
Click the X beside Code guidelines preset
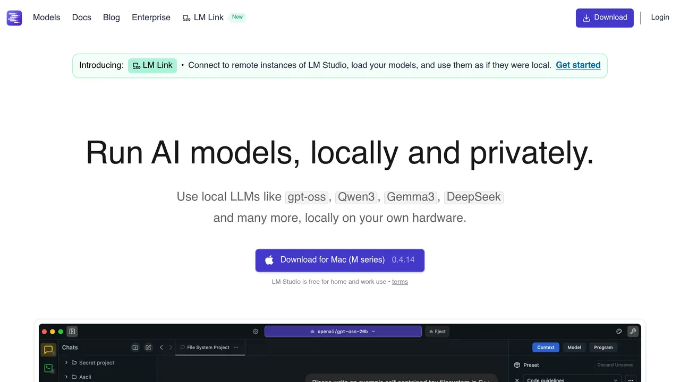[x=517, y=380]
